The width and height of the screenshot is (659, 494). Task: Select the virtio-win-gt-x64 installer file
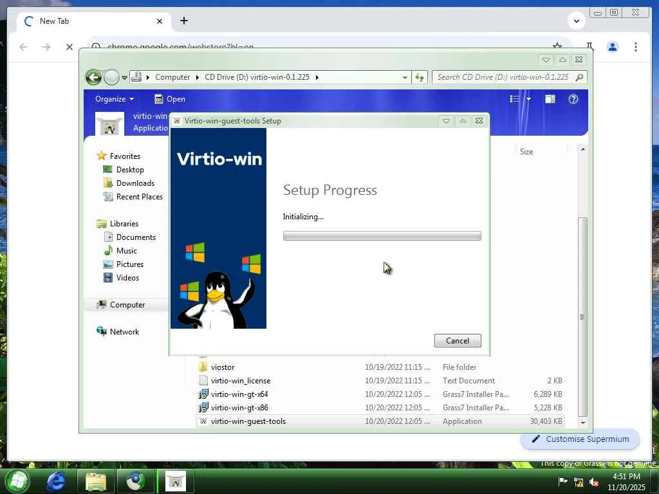pos(380,394)
